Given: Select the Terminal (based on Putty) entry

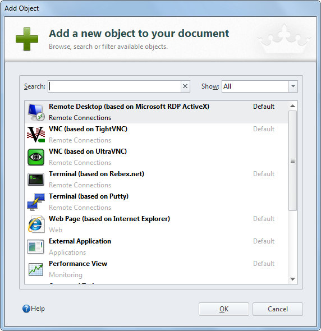Looking at the screenshot, I should pos(156,202).
